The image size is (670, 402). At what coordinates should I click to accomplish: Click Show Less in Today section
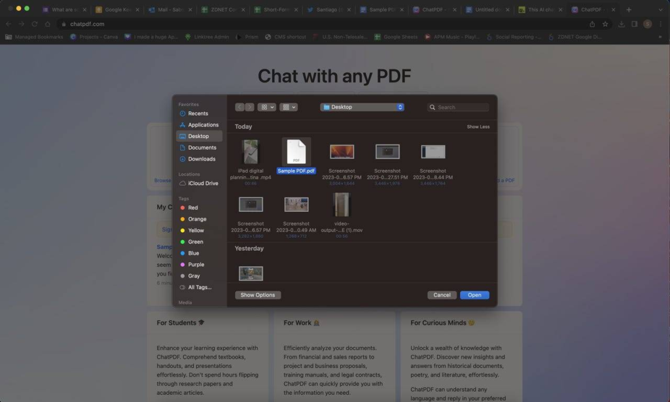coord(478,127)
